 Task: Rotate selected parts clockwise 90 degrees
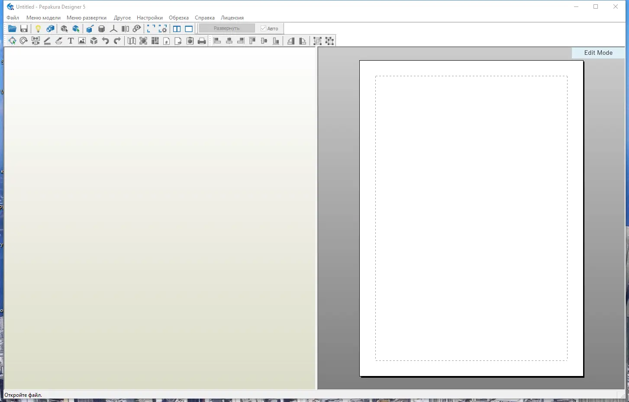click(303, 41)
